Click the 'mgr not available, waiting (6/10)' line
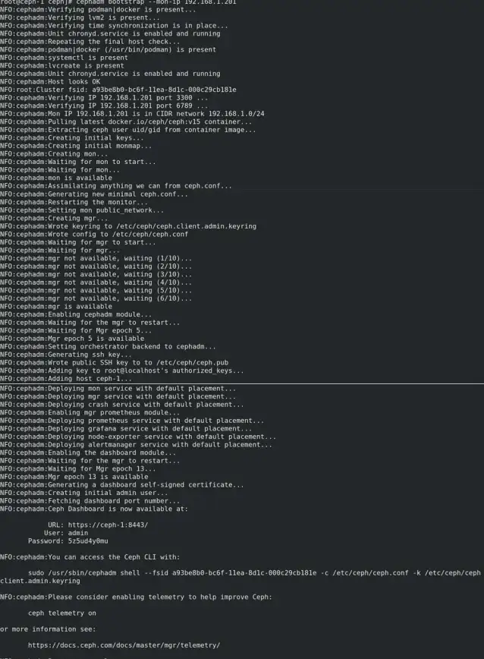Viewport: 484px width, 659px height. [96, 298]
